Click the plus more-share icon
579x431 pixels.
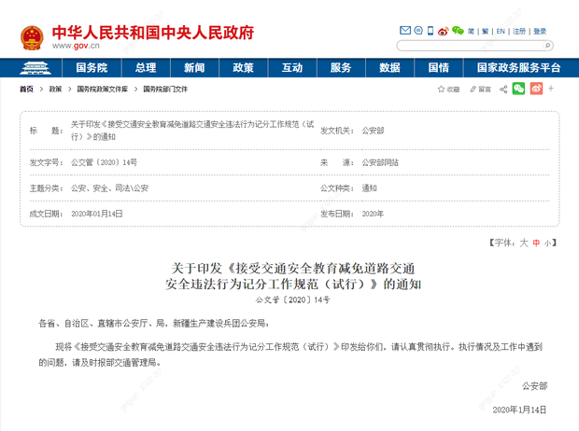[x=551, y=89]
